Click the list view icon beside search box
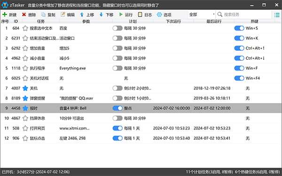The height and width of the screenshot is (176, 282). pyautogui.click(x=277, y=15)
